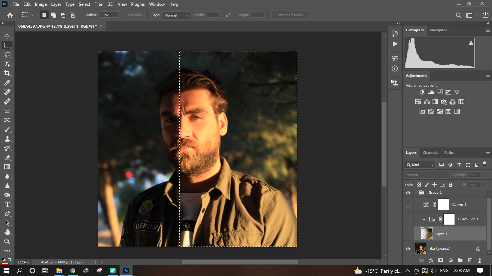Hide the Background layer
The image size is (492, 276).
coord(408,249)
